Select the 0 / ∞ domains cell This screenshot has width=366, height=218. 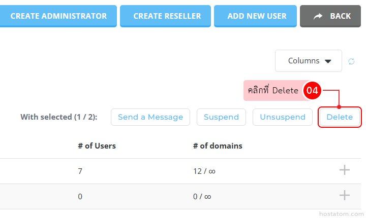pos(202,197)
